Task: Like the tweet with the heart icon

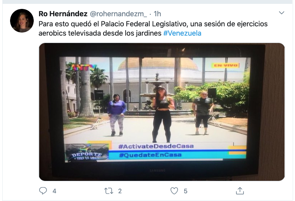Action: click(174, 191)
